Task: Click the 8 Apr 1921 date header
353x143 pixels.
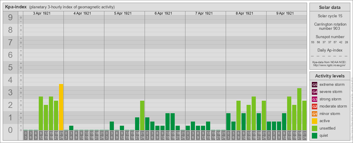Action: click(x=244, y=13)
